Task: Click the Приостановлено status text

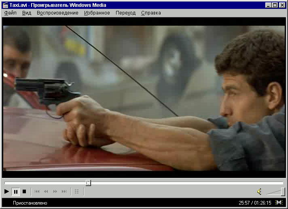Action: tap(30, 203)
